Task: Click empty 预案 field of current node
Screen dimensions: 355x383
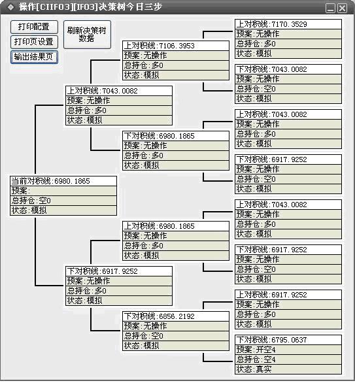Action: [x=63, y=191]
